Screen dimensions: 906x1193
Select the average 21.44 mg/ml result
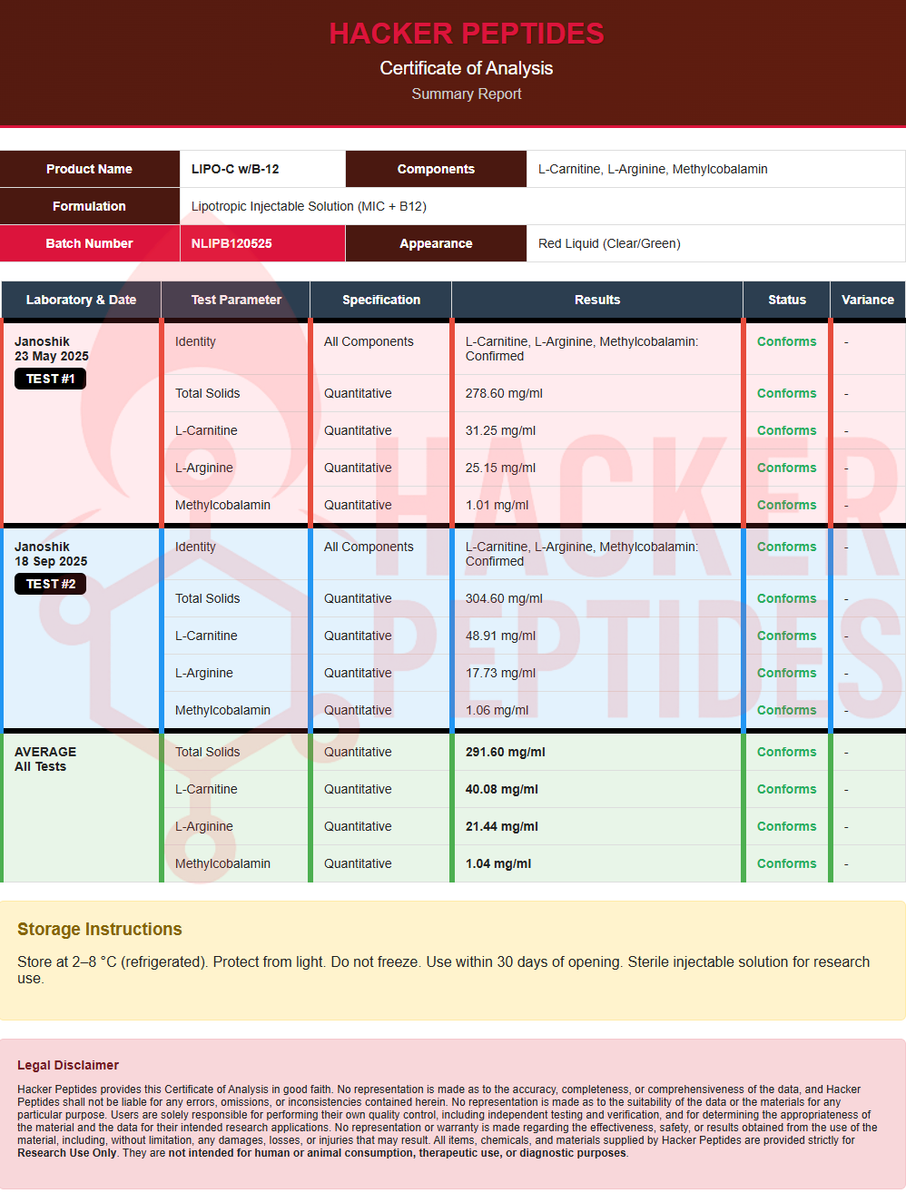(x=502, y=826)
